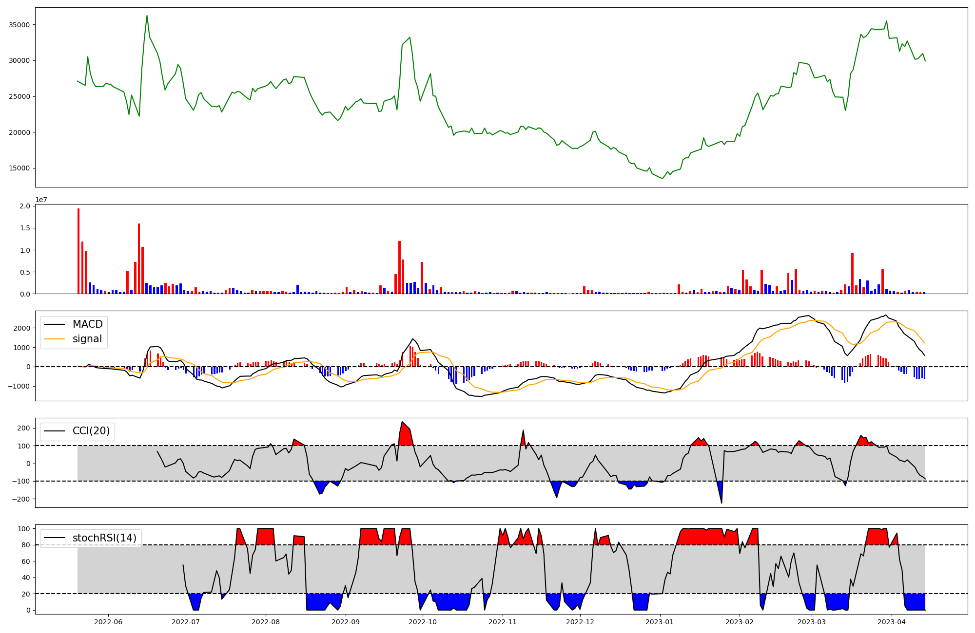
Task: Click the 1e7 volume scale exponent label
Action: click(x=41, y=200)
